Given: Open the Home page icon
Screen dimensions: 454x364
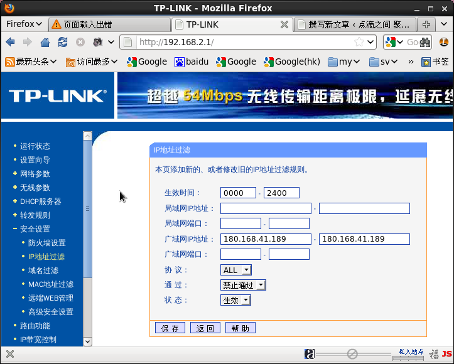Looking at the screenshot, I should (45, 42).
